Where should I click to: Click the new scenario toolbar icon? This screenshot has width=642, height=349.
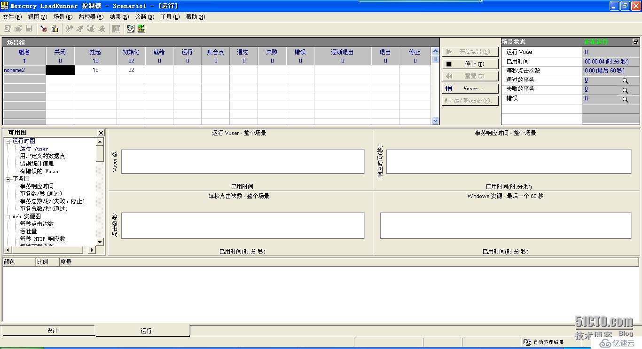click(8, 29)
